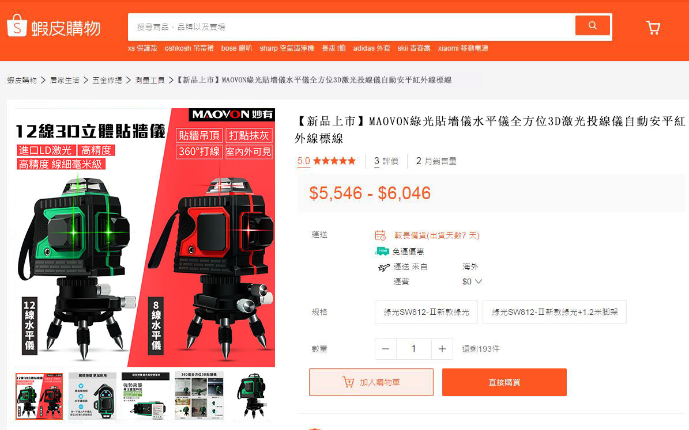689x430 pixels.
Task: Select the fifth thumbnail showing green laser level
Action: [x=251, y=396]
